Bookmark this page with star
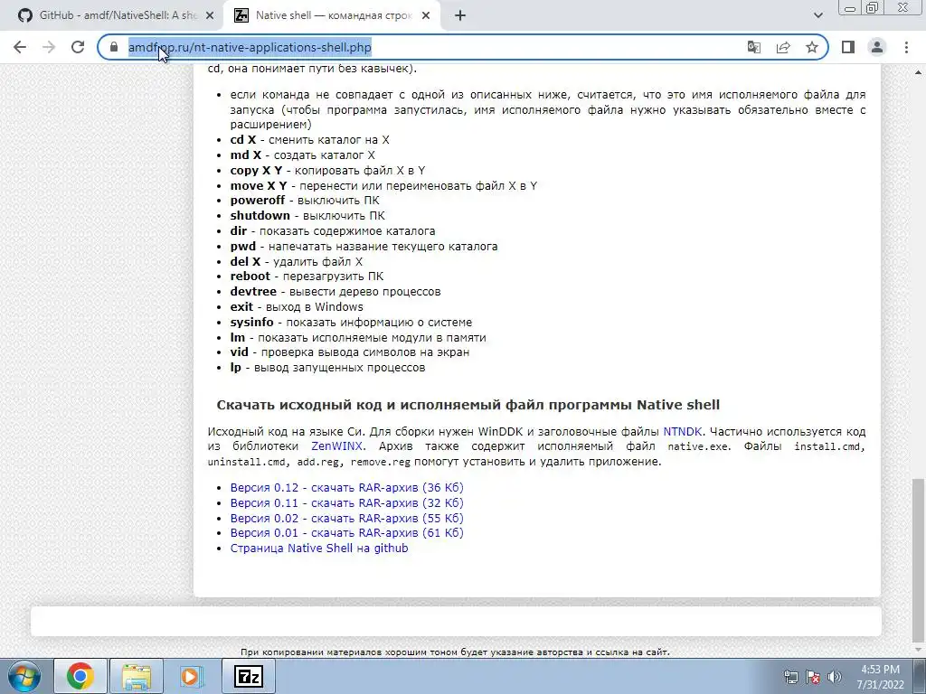The image size is (926, 694). [x=812, y=47]
